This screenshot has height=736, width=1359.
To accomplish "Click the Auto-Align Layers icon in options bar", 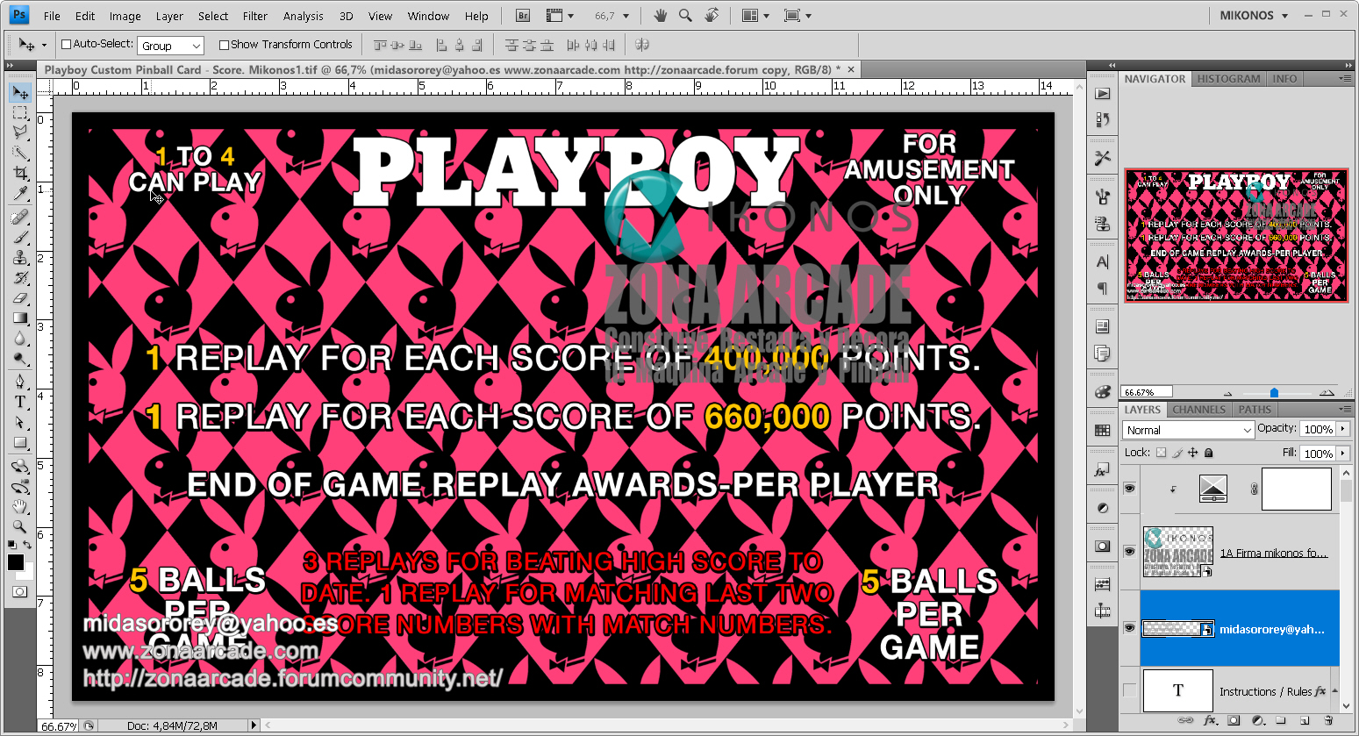I will point(642,45).
